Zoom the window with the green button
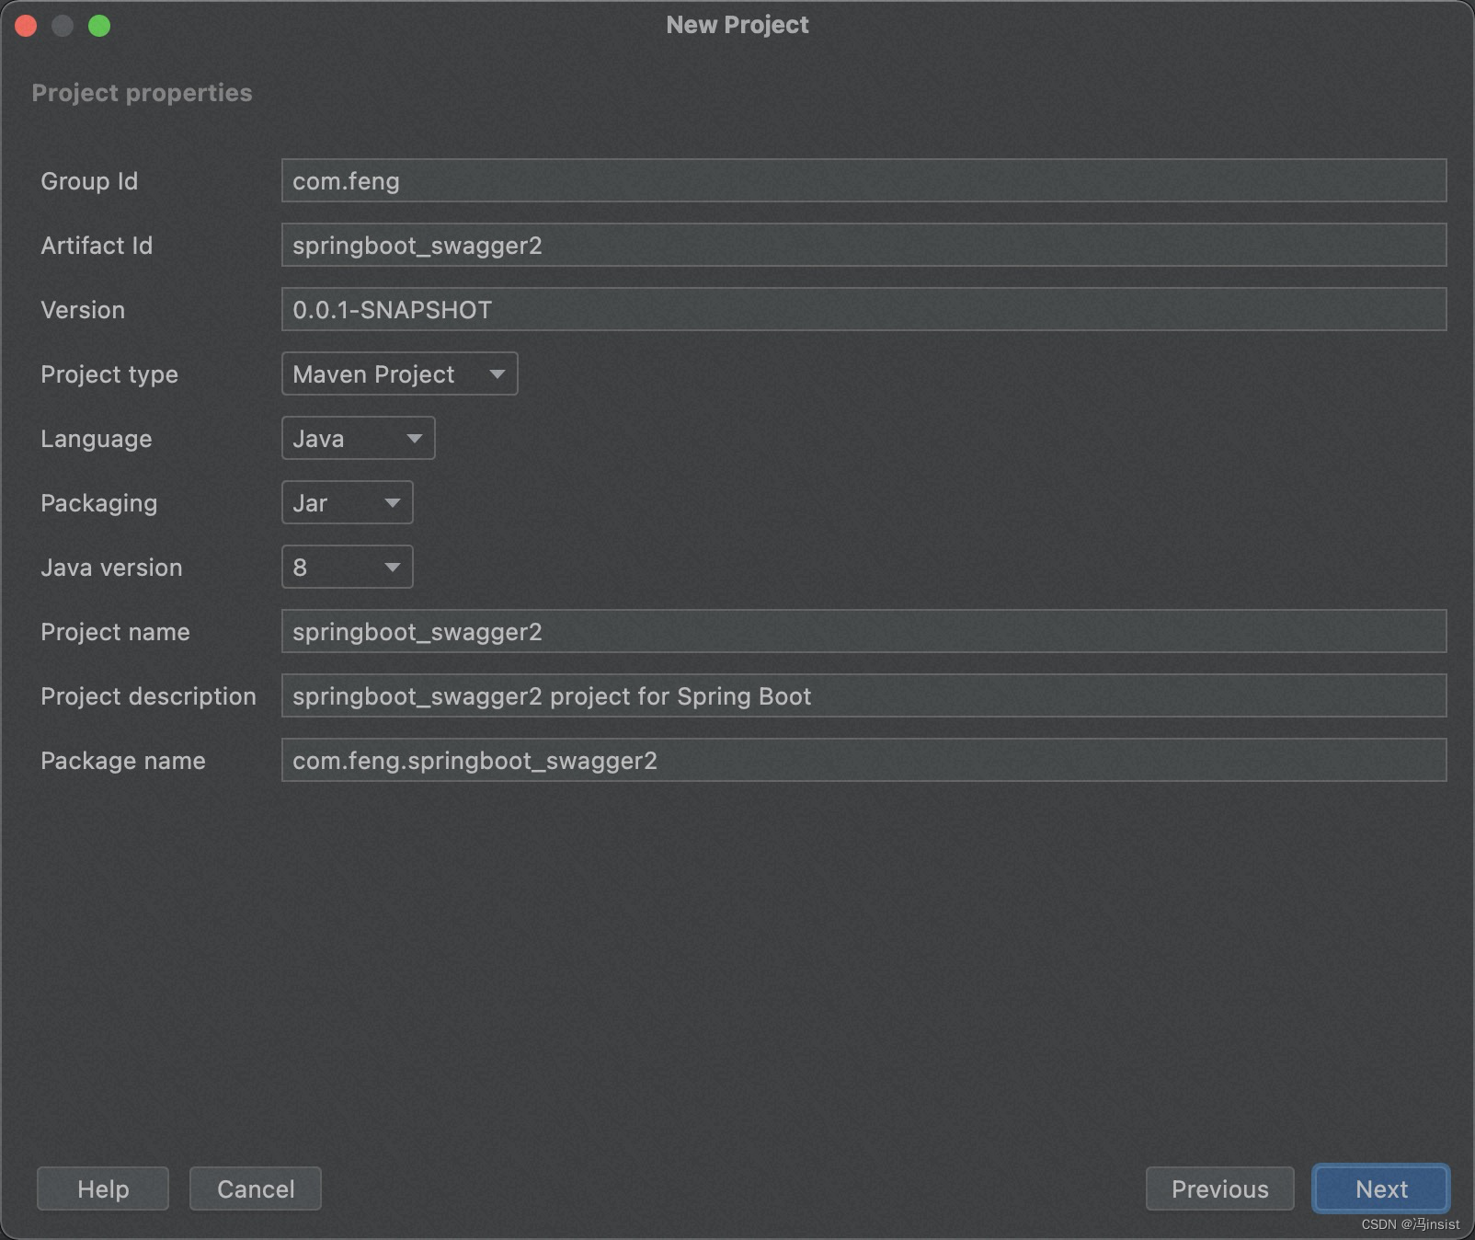Viewport: 1475px width, 1240px height. pos(99,26)
